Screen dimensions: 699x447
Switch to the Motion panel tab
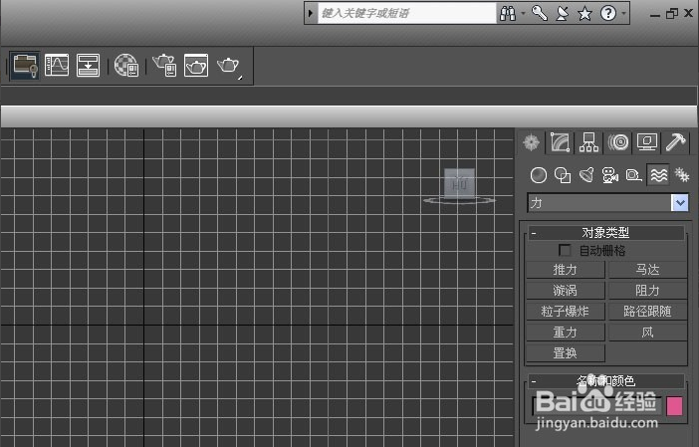pos(618,142)
